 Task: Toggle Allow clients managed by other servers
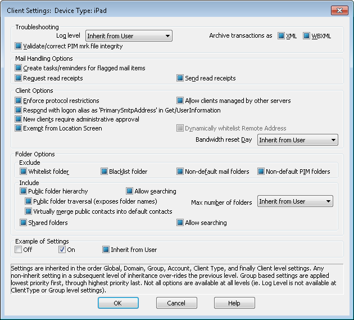(180, 101)
